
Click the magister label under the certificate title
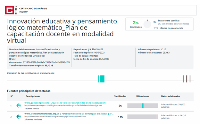23,12
